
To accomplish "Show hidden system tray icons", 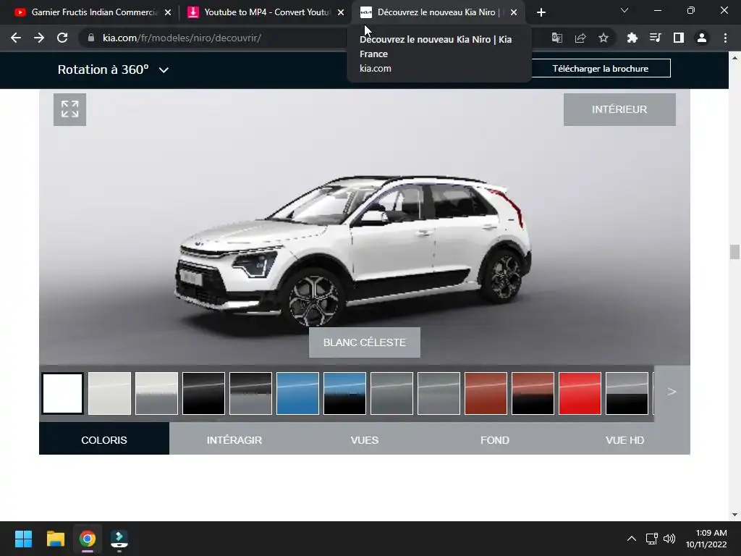I will coord(631,539).
